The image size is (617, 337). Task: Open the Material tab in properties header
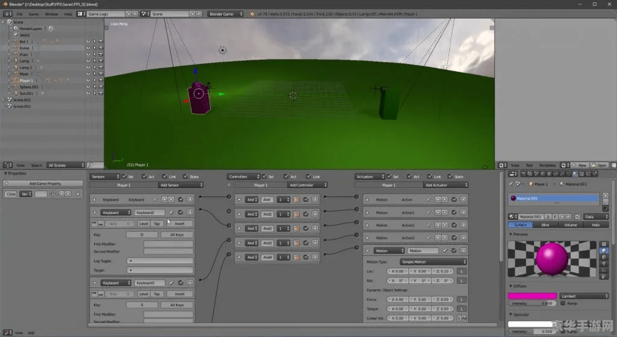pyautogui.click(x=575, y=174)
